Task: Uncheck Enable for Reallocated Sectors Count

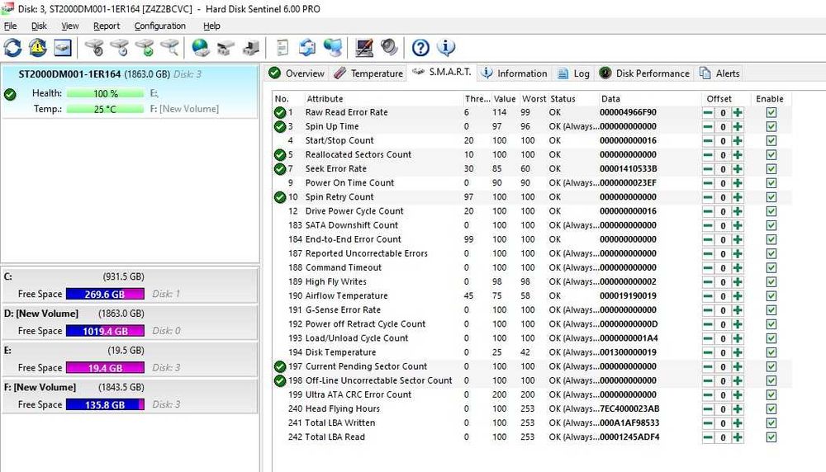Action: coord(771,154)
